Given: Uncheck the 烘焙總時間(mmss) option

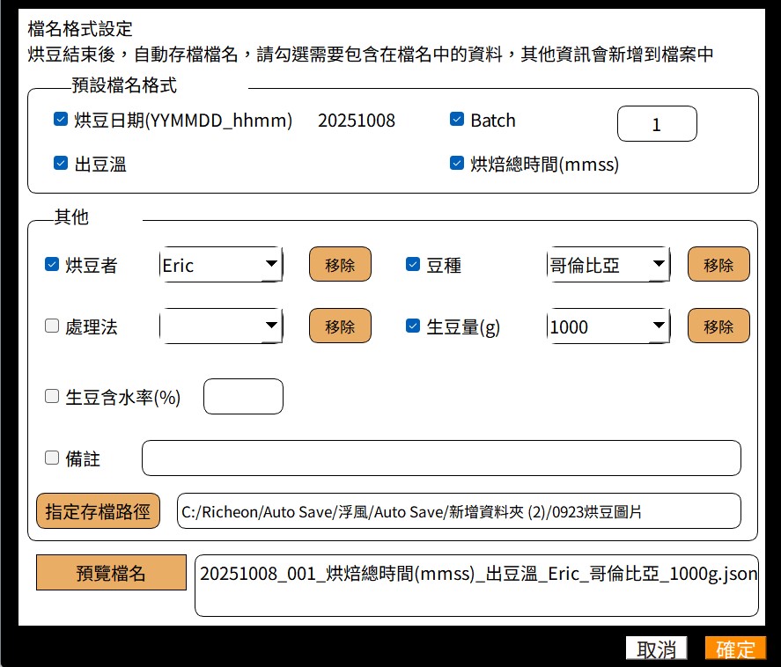Looking at the screenshot, I should [x=456, y=163].
